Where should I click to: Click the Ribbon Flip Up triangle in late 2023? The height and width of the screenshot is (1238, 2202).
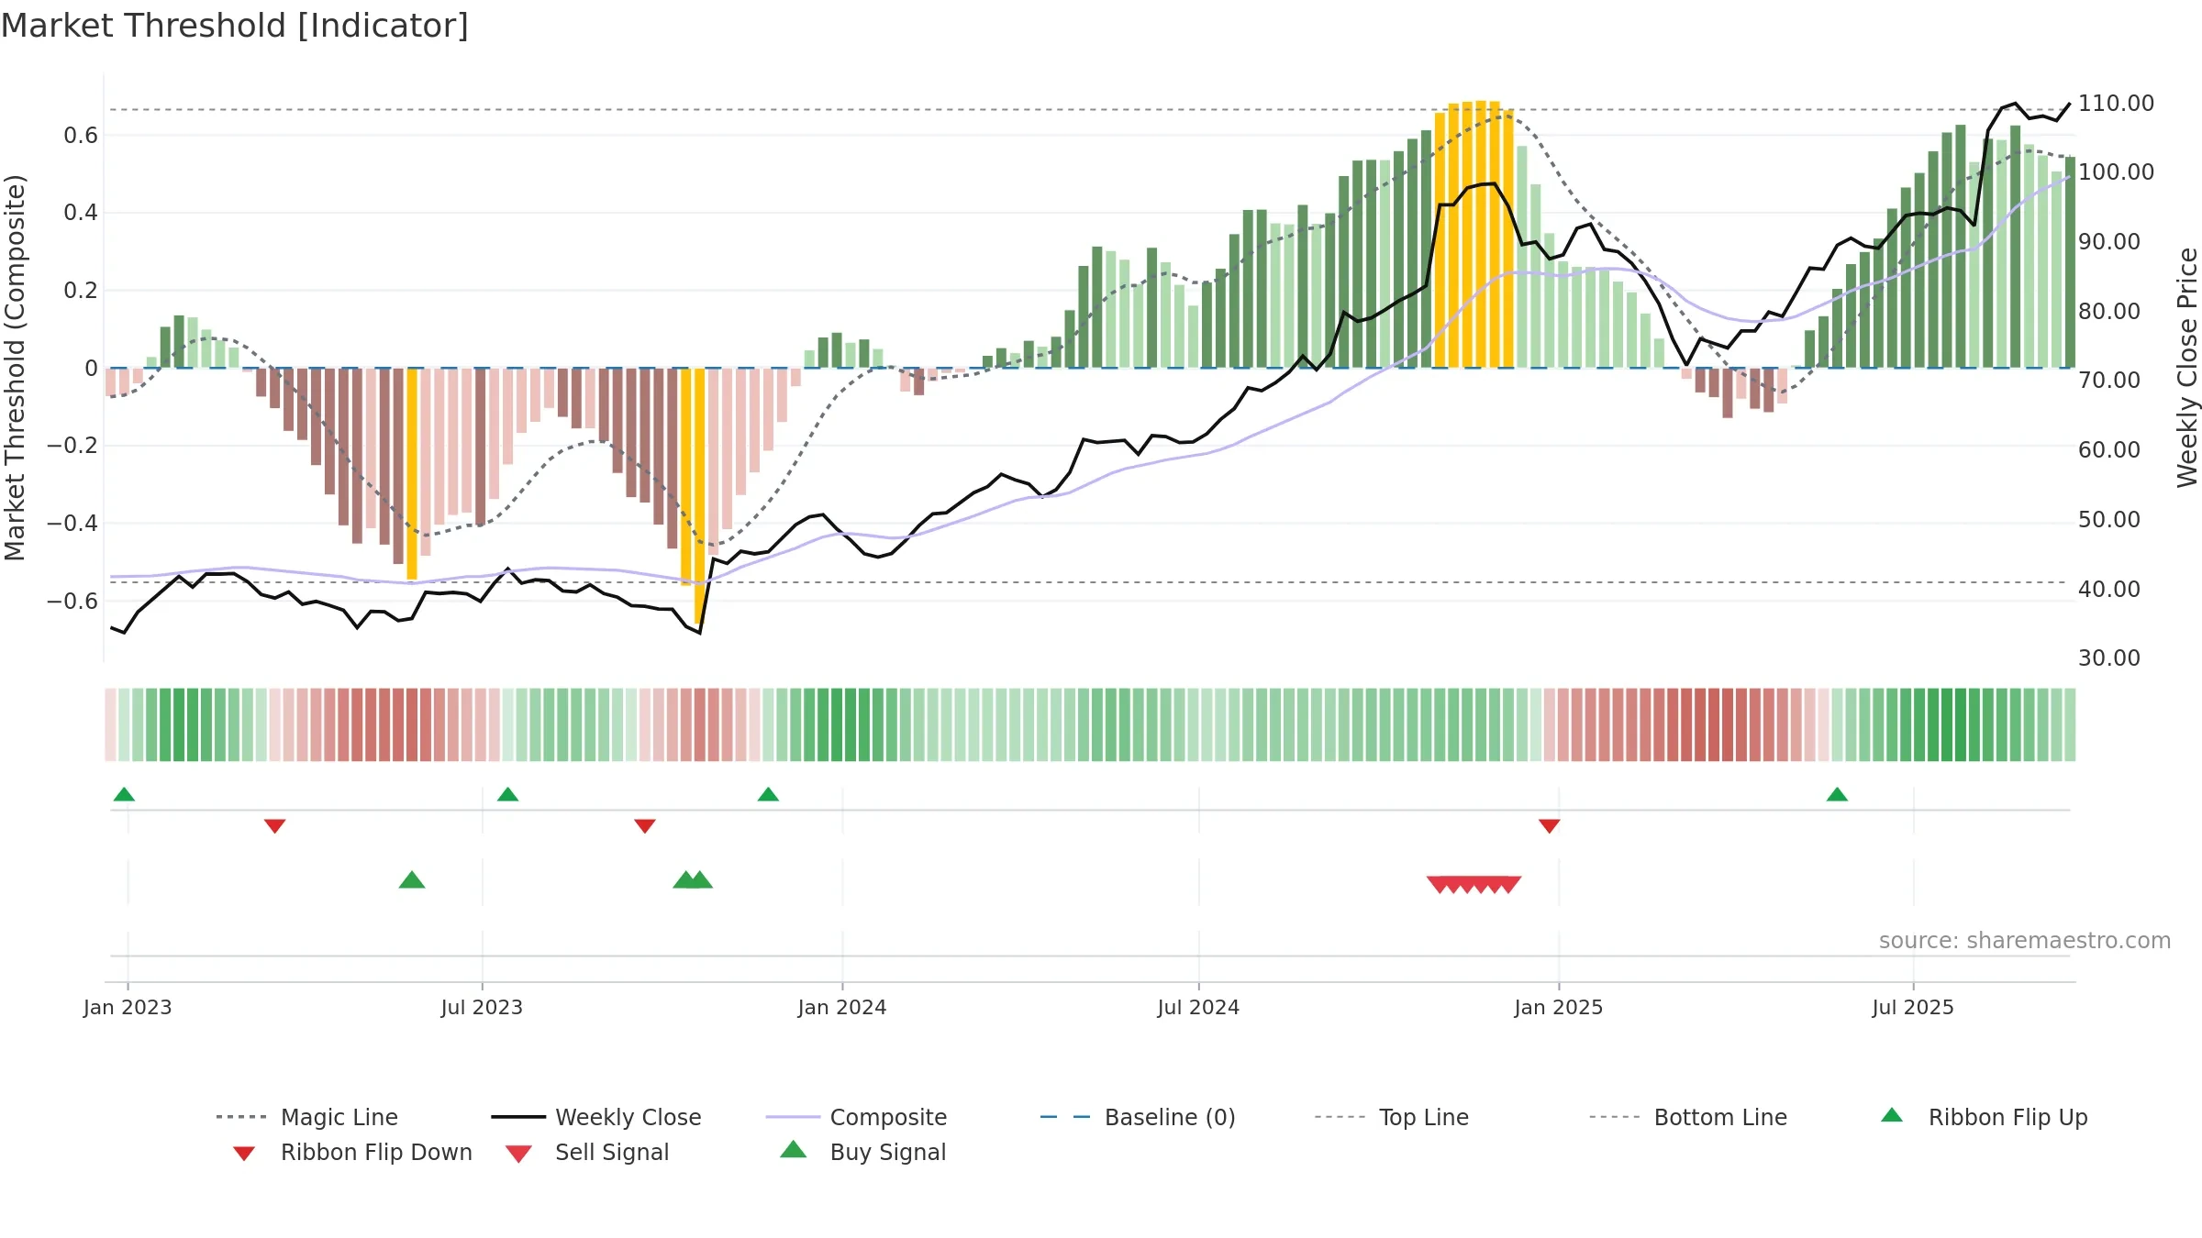pos(768,794)
